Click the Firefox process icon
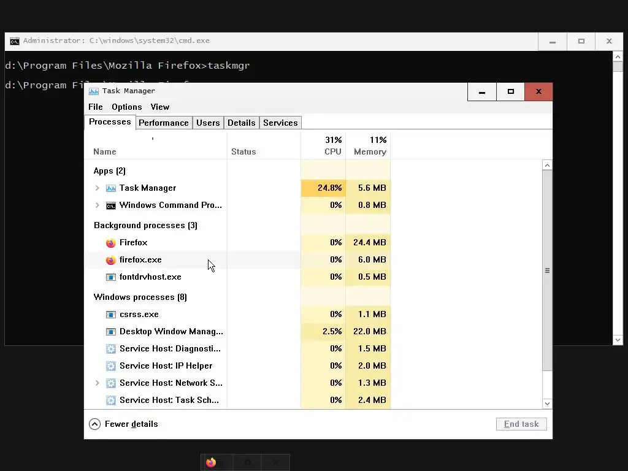 pyautogui.click(x=111, y=243)
